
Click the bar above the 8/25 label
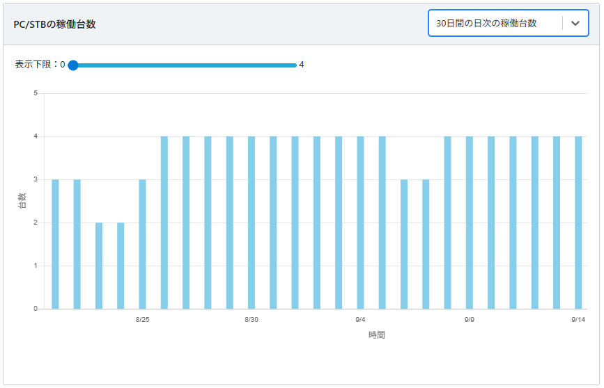click(x=143, y=243)
